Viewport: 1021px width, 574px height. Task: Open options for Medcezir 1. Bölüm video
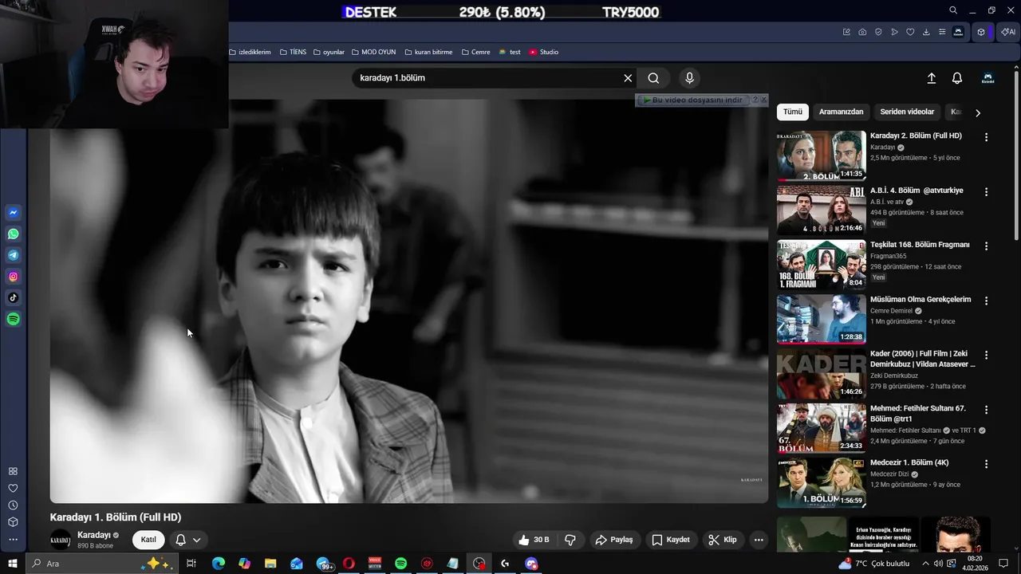coord(986,464)
